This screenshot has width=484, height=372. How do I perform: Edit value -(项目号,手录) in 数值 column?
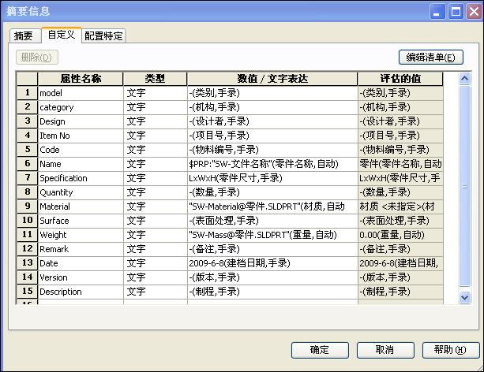(272, 136)
